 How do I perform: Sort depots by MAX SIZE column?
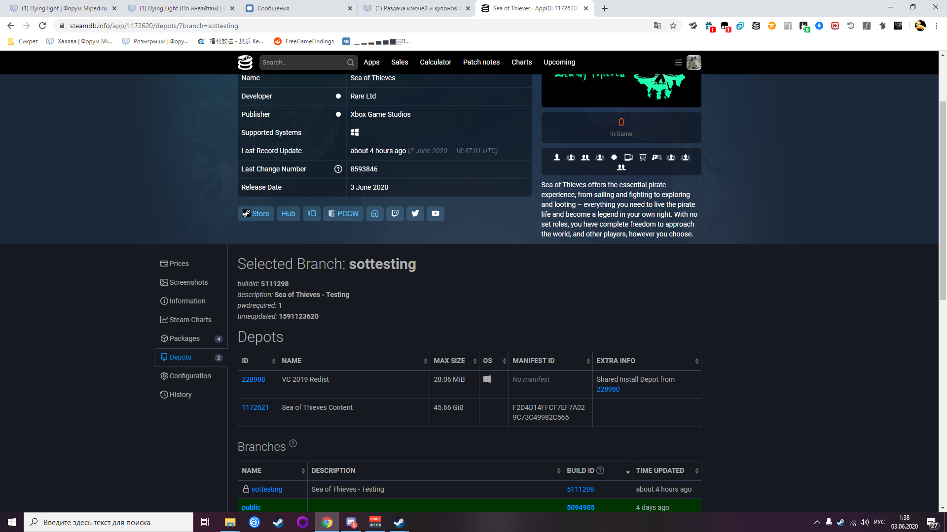454,361
